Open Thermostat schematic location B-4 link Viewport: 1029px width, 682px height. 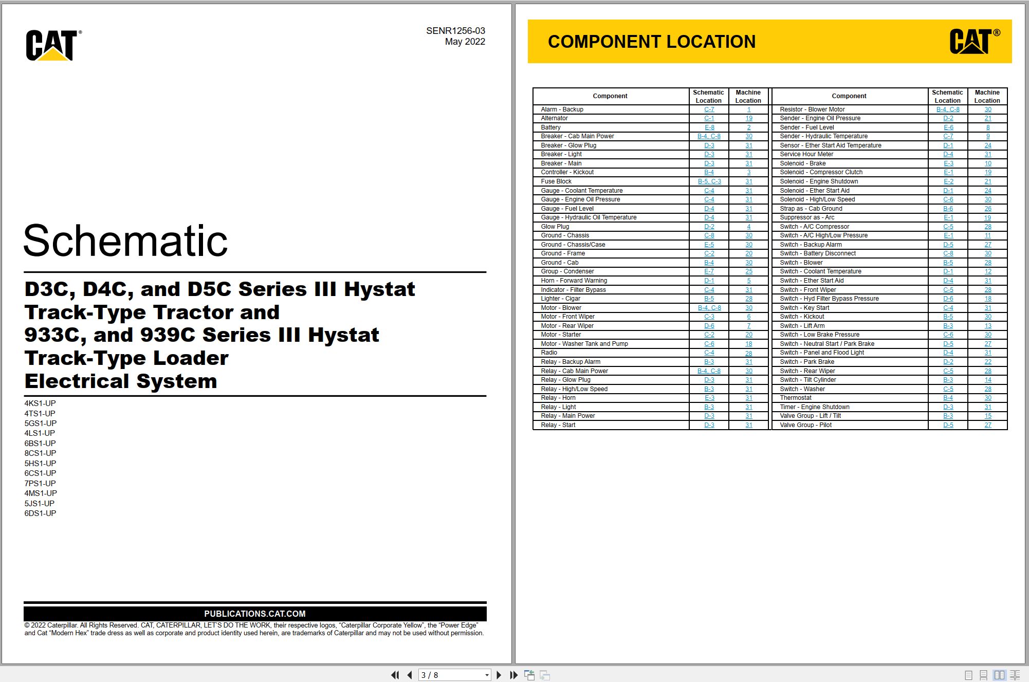pos(948,398)
